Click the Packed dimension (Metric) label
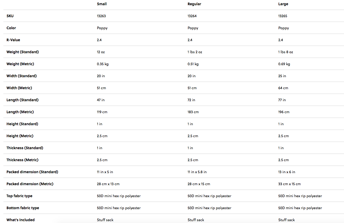344x223 pixels. click(x=30, y=184)
